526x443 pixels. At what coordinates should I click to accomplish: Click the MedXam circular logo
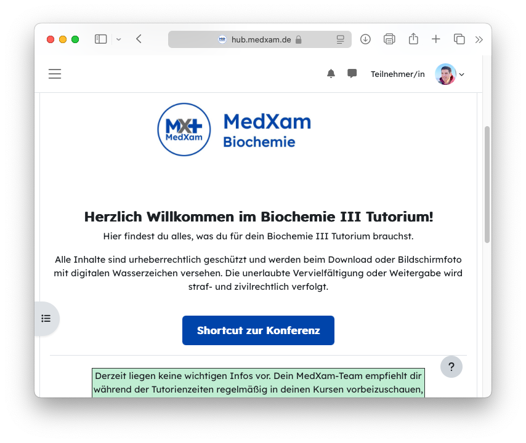[x=184, y=129]
